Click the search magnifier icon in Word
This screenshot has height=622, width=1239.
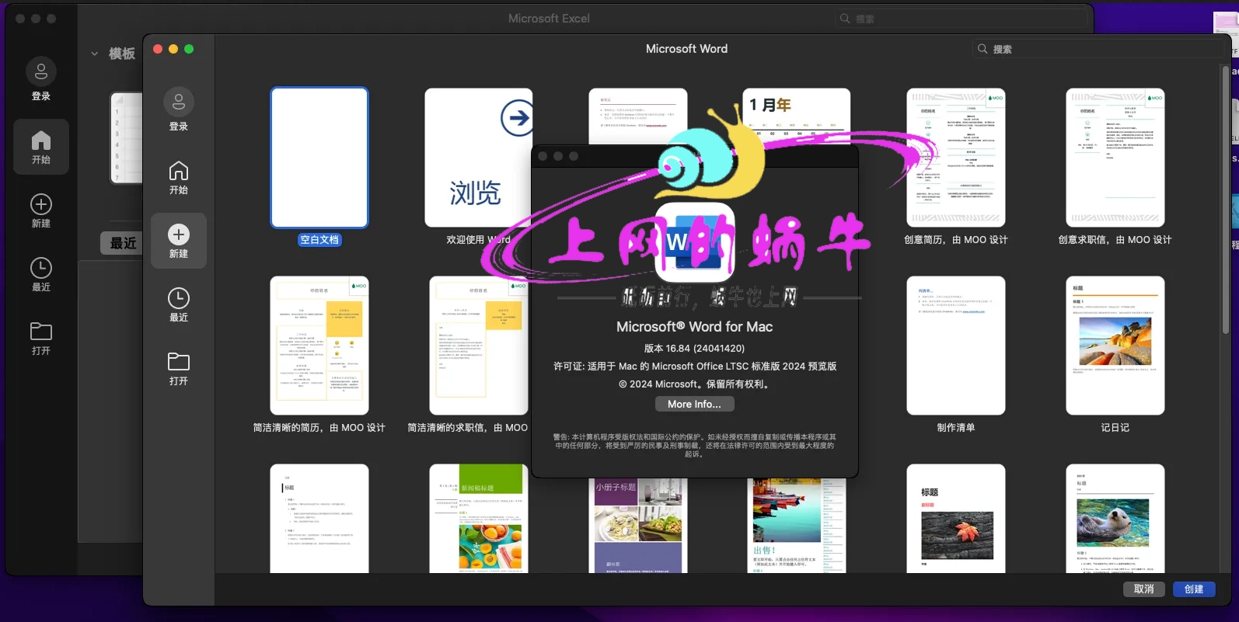pos(982,49)
